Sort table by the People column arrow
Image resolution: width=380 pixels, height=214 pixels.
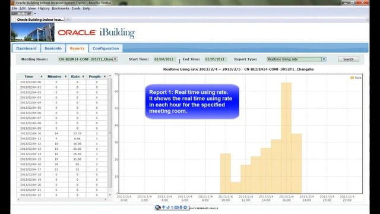pyautogui.click(x=104, y=77)
